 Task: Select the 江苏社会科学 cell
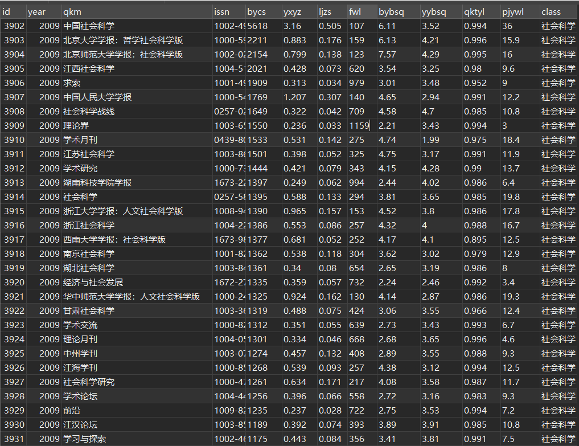137,154
